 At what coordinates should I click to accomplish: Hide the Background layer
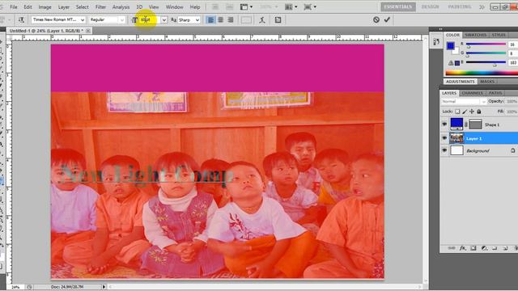click(x=444, y=150)
